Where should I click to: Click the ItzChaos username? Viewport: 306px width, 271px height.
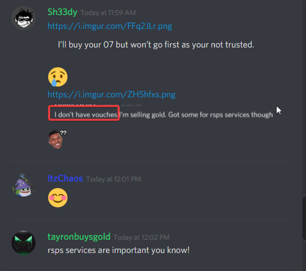pos(65,178)
